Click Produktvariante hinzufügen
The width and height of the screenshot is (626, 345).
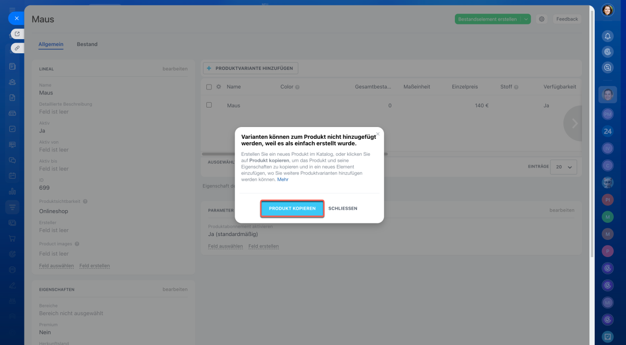tap(251, 68)
